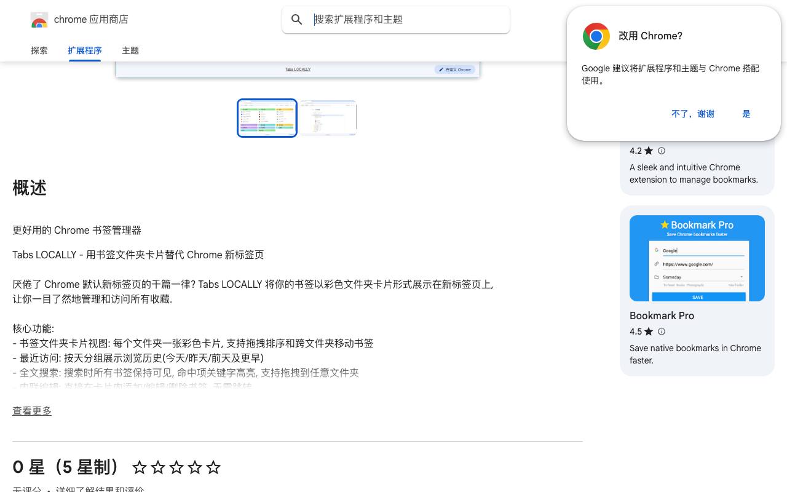Screen dimensions: 787x492
Task: Click the '让你一目了然地管理和访问所有收藏.' line
Action: tap(92, 299)
